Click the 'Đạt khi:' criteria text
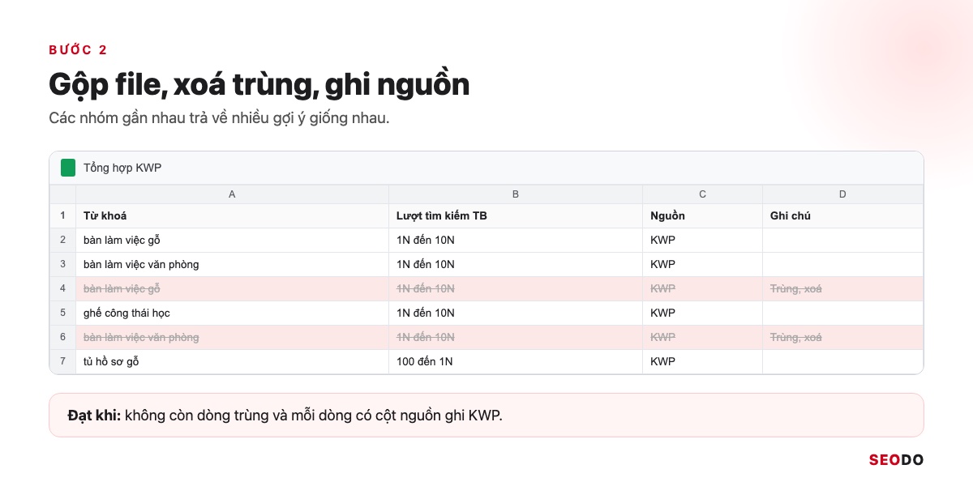This screenshot has height=486, width=973. tap(285, 416)
